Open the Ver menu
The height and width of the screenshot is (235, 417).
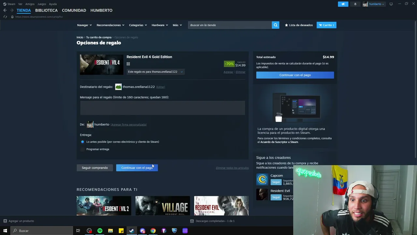(x=20, y=4)
